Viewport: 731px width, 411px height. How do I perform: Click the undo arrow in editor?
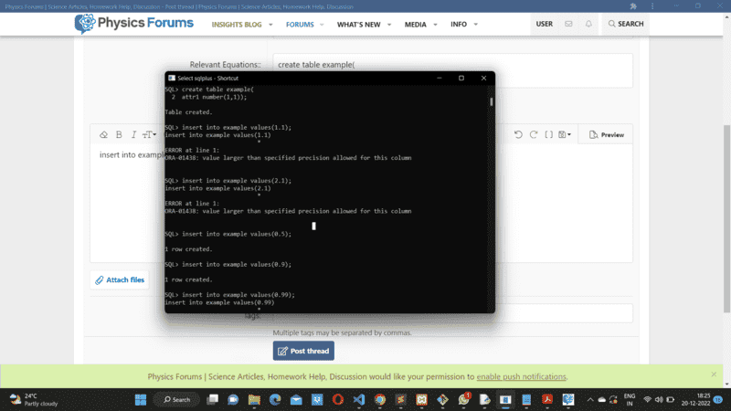point(518,134)
